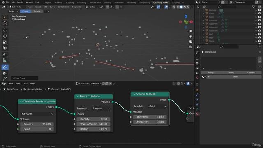Viewport: 263px width, 148px height.
Task: Open the Segments menu
Action: [77, 7]
